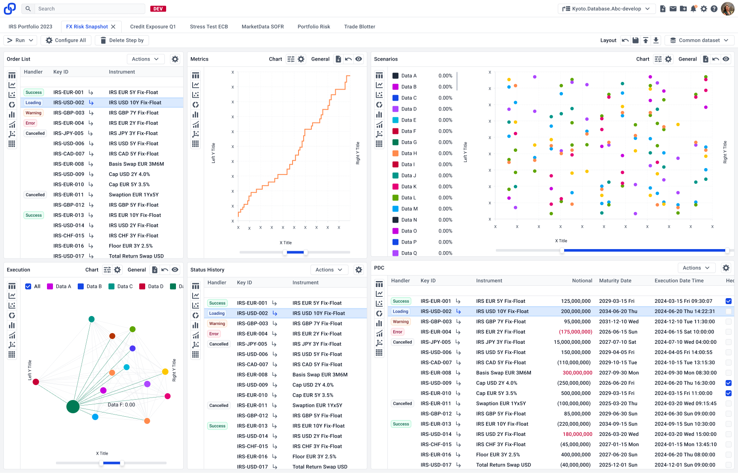738x473 pixels.
Task: Upload a layout using the up-arrow icon
Action: coord(646,40)
